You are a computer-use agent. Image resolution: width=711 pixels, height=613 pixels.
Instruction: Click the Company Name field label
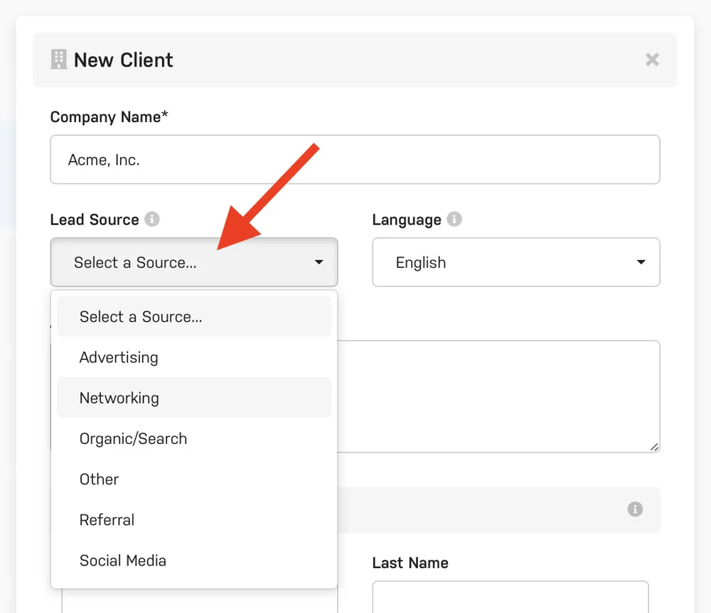(109, 117)
